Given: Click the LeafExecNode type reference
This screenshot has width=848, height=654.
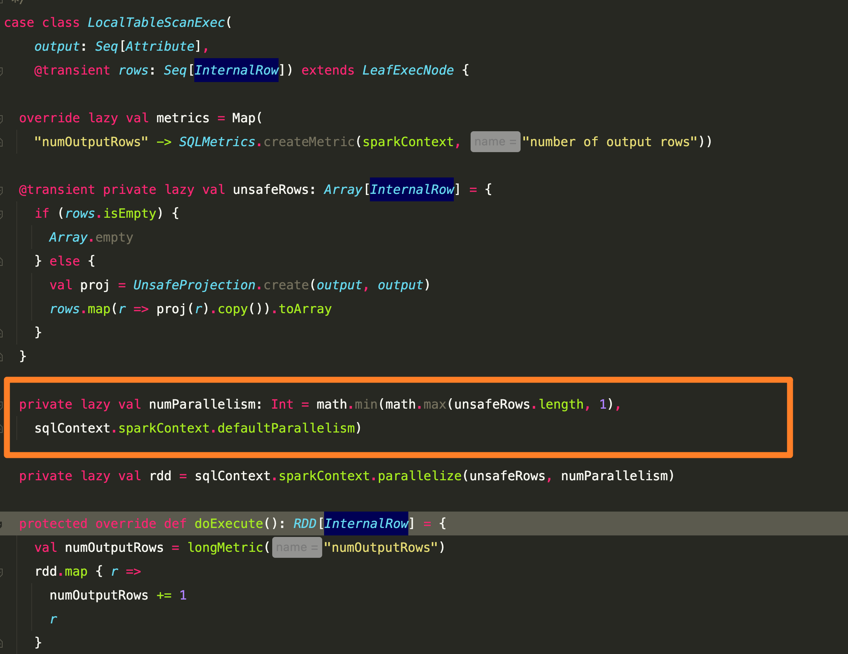Looking at the screenshot, I should coord(408,70).
